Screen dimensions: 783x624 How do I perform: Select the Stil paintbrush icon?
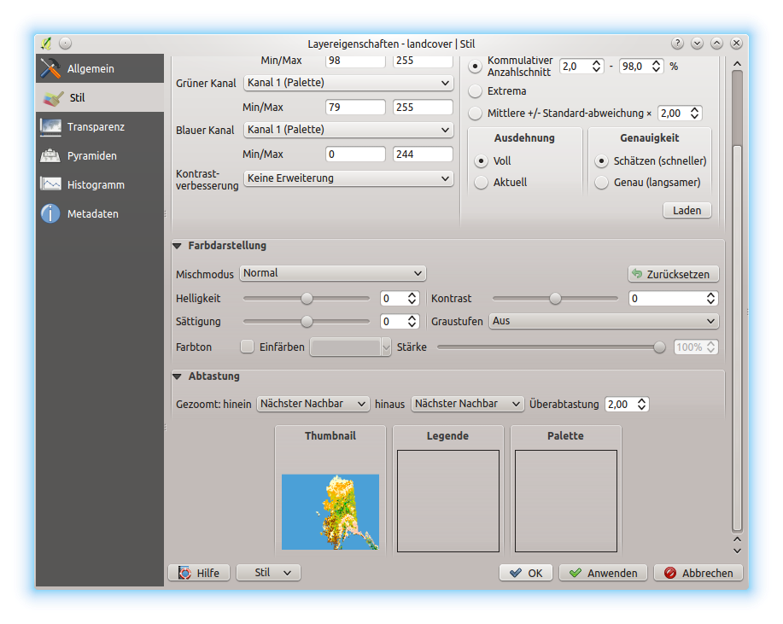point(53,98)
